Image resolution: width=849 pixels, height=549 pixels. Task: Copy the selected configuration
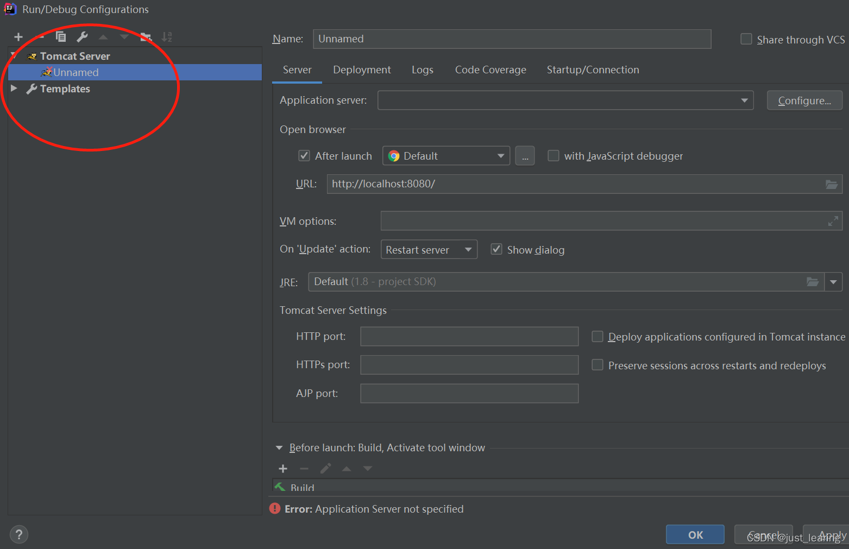point(61,37)
